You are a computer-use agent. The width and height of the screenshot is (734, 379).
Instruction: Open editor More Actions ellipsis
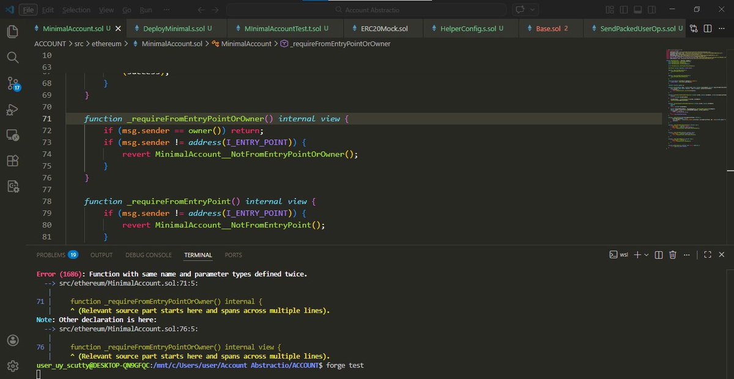[x=722, y=29]
